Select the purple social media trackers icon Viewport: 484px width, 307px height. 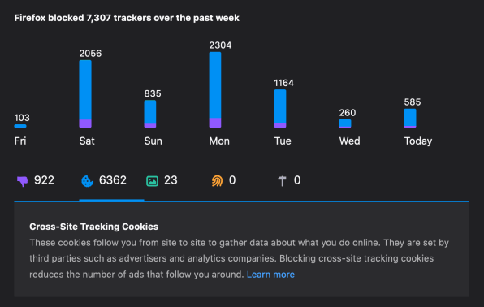pyautogui.click(x=22, y=181)
